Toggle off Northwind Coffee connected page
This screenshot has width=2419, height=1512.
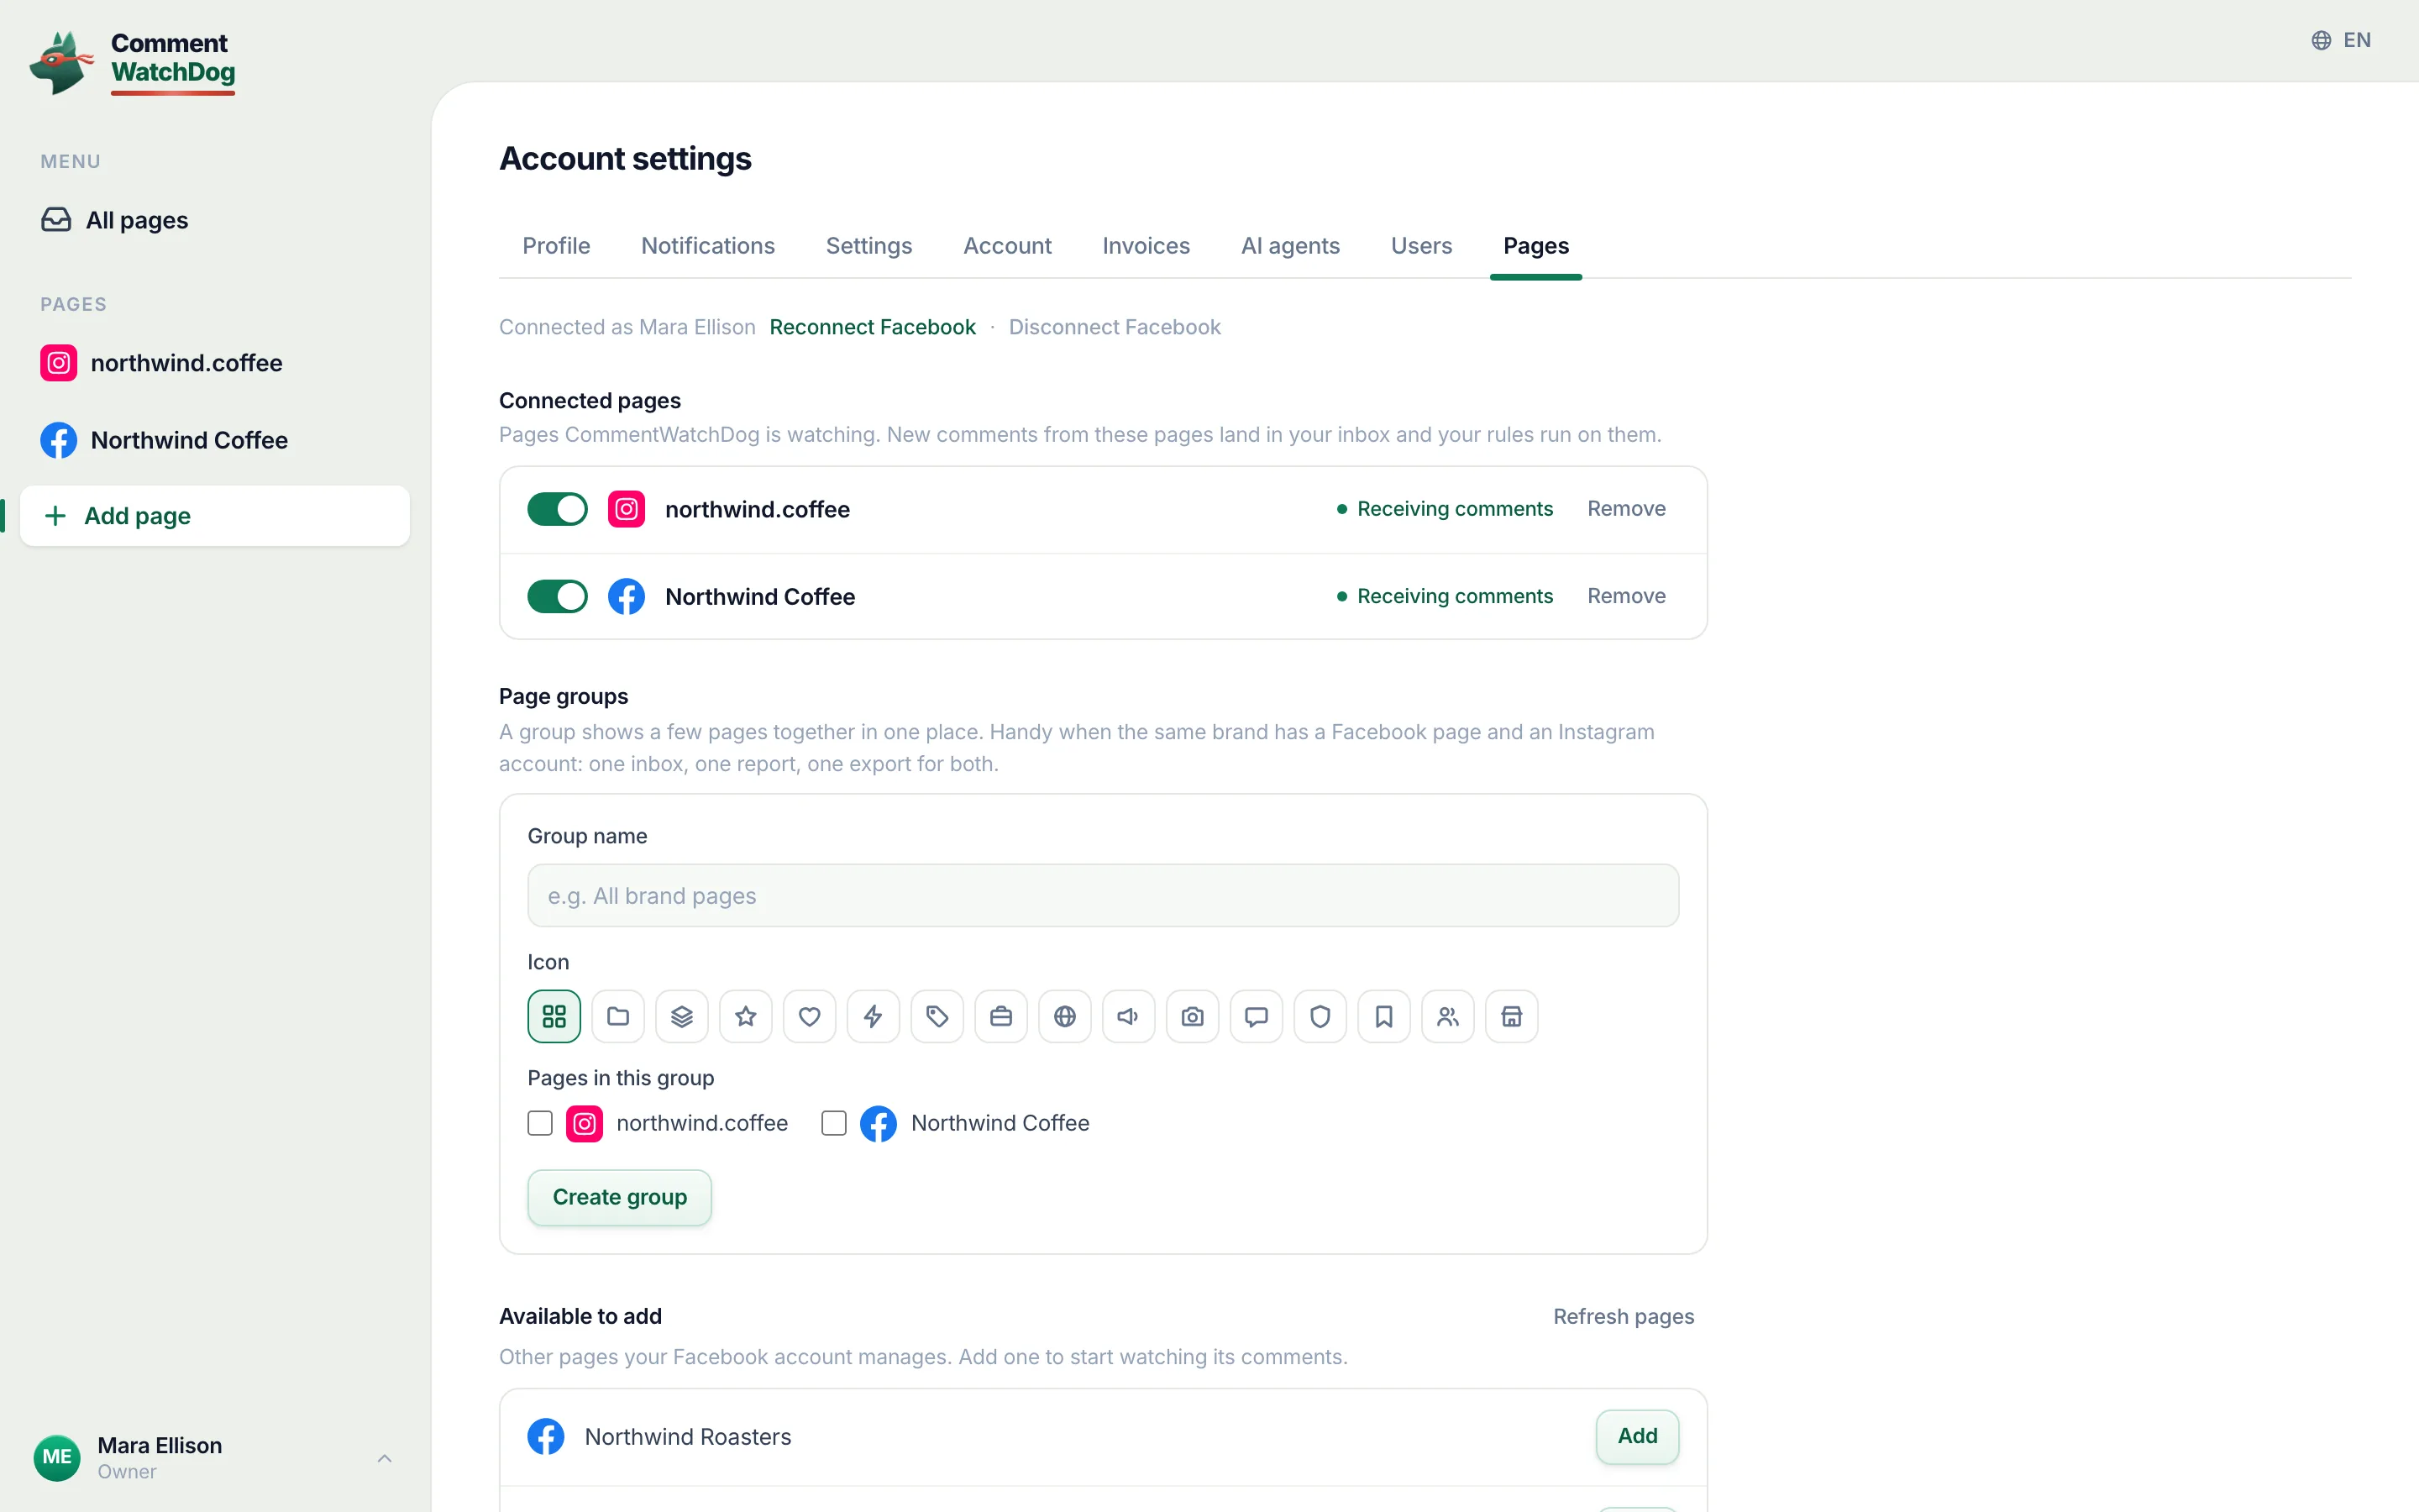[558, 597]
